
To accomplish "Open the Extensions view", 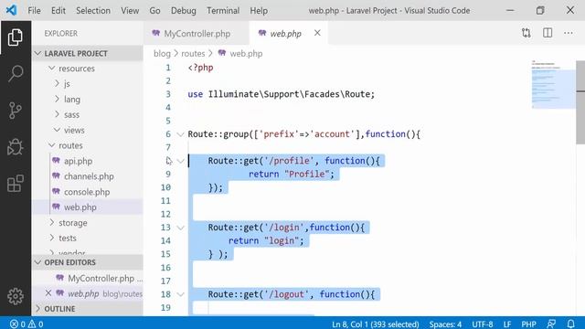I will click(x=16, y=184).
